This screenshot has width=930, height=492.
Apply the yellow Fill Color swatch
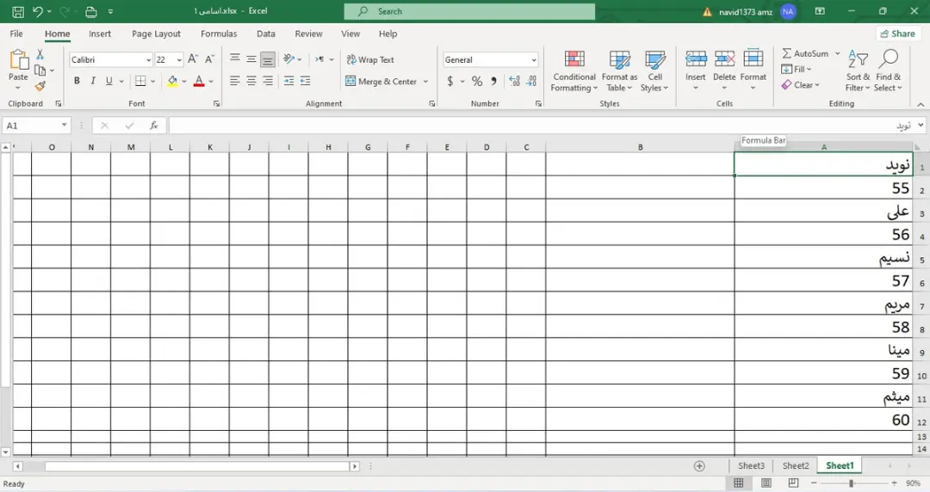pyautogui.click(x=172, y=81)
